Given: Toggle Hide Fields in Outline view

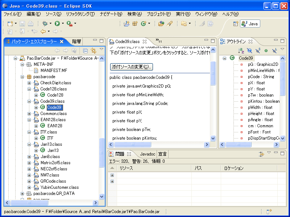Looking at the screenshot, I should [249, 50].
